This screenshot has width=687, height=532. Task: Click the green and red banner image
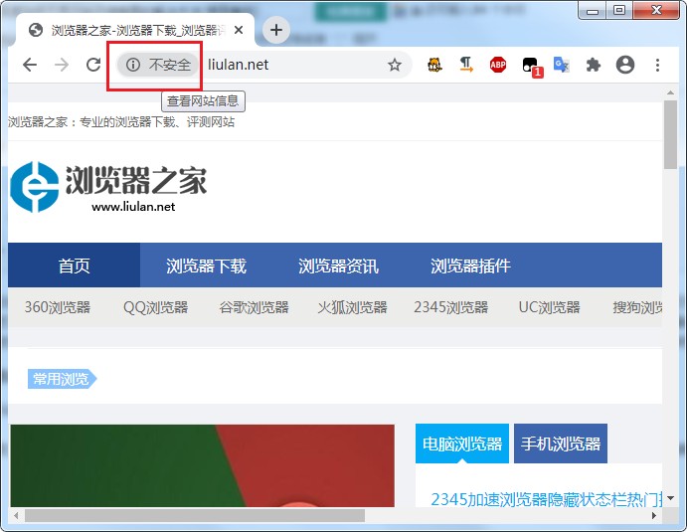(203, 465)
